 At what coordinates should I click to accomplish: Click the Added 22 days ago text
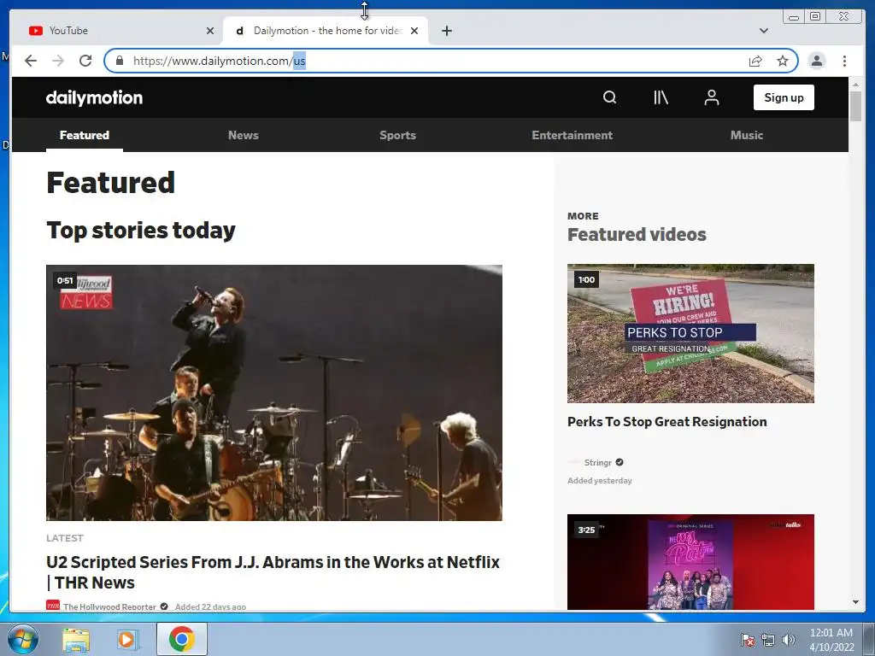[210, 606]
